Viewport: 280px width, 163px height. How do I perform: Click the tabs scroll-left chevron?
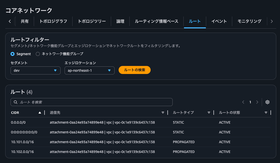click(10, 21)
